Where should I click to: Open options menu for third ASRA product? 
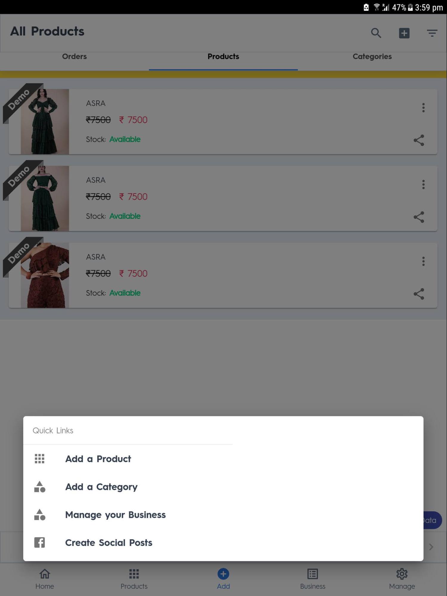pyautogui.click(x=423, y=261)
